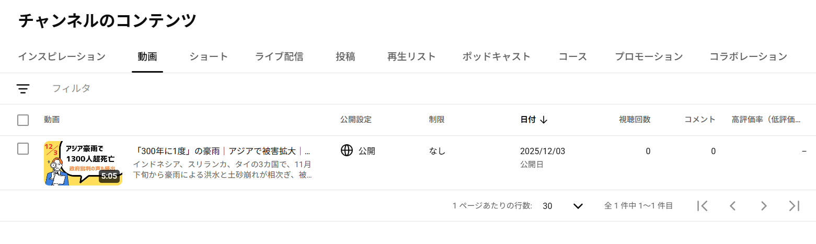
Task: Go to the previous page
Action: point(732,206)
